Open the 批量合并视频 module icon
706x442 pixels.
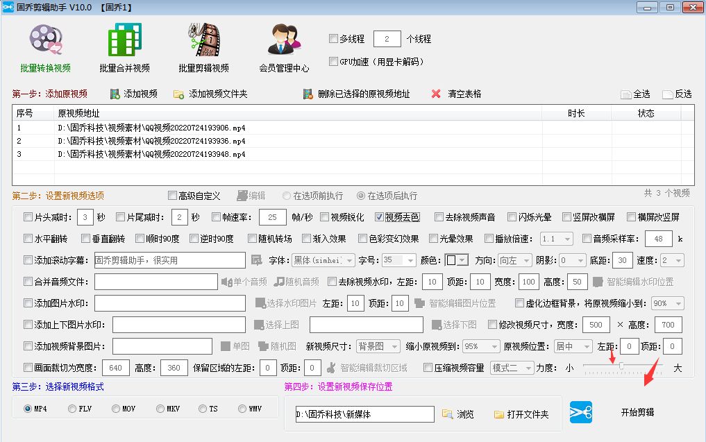[x=125, y=40]
